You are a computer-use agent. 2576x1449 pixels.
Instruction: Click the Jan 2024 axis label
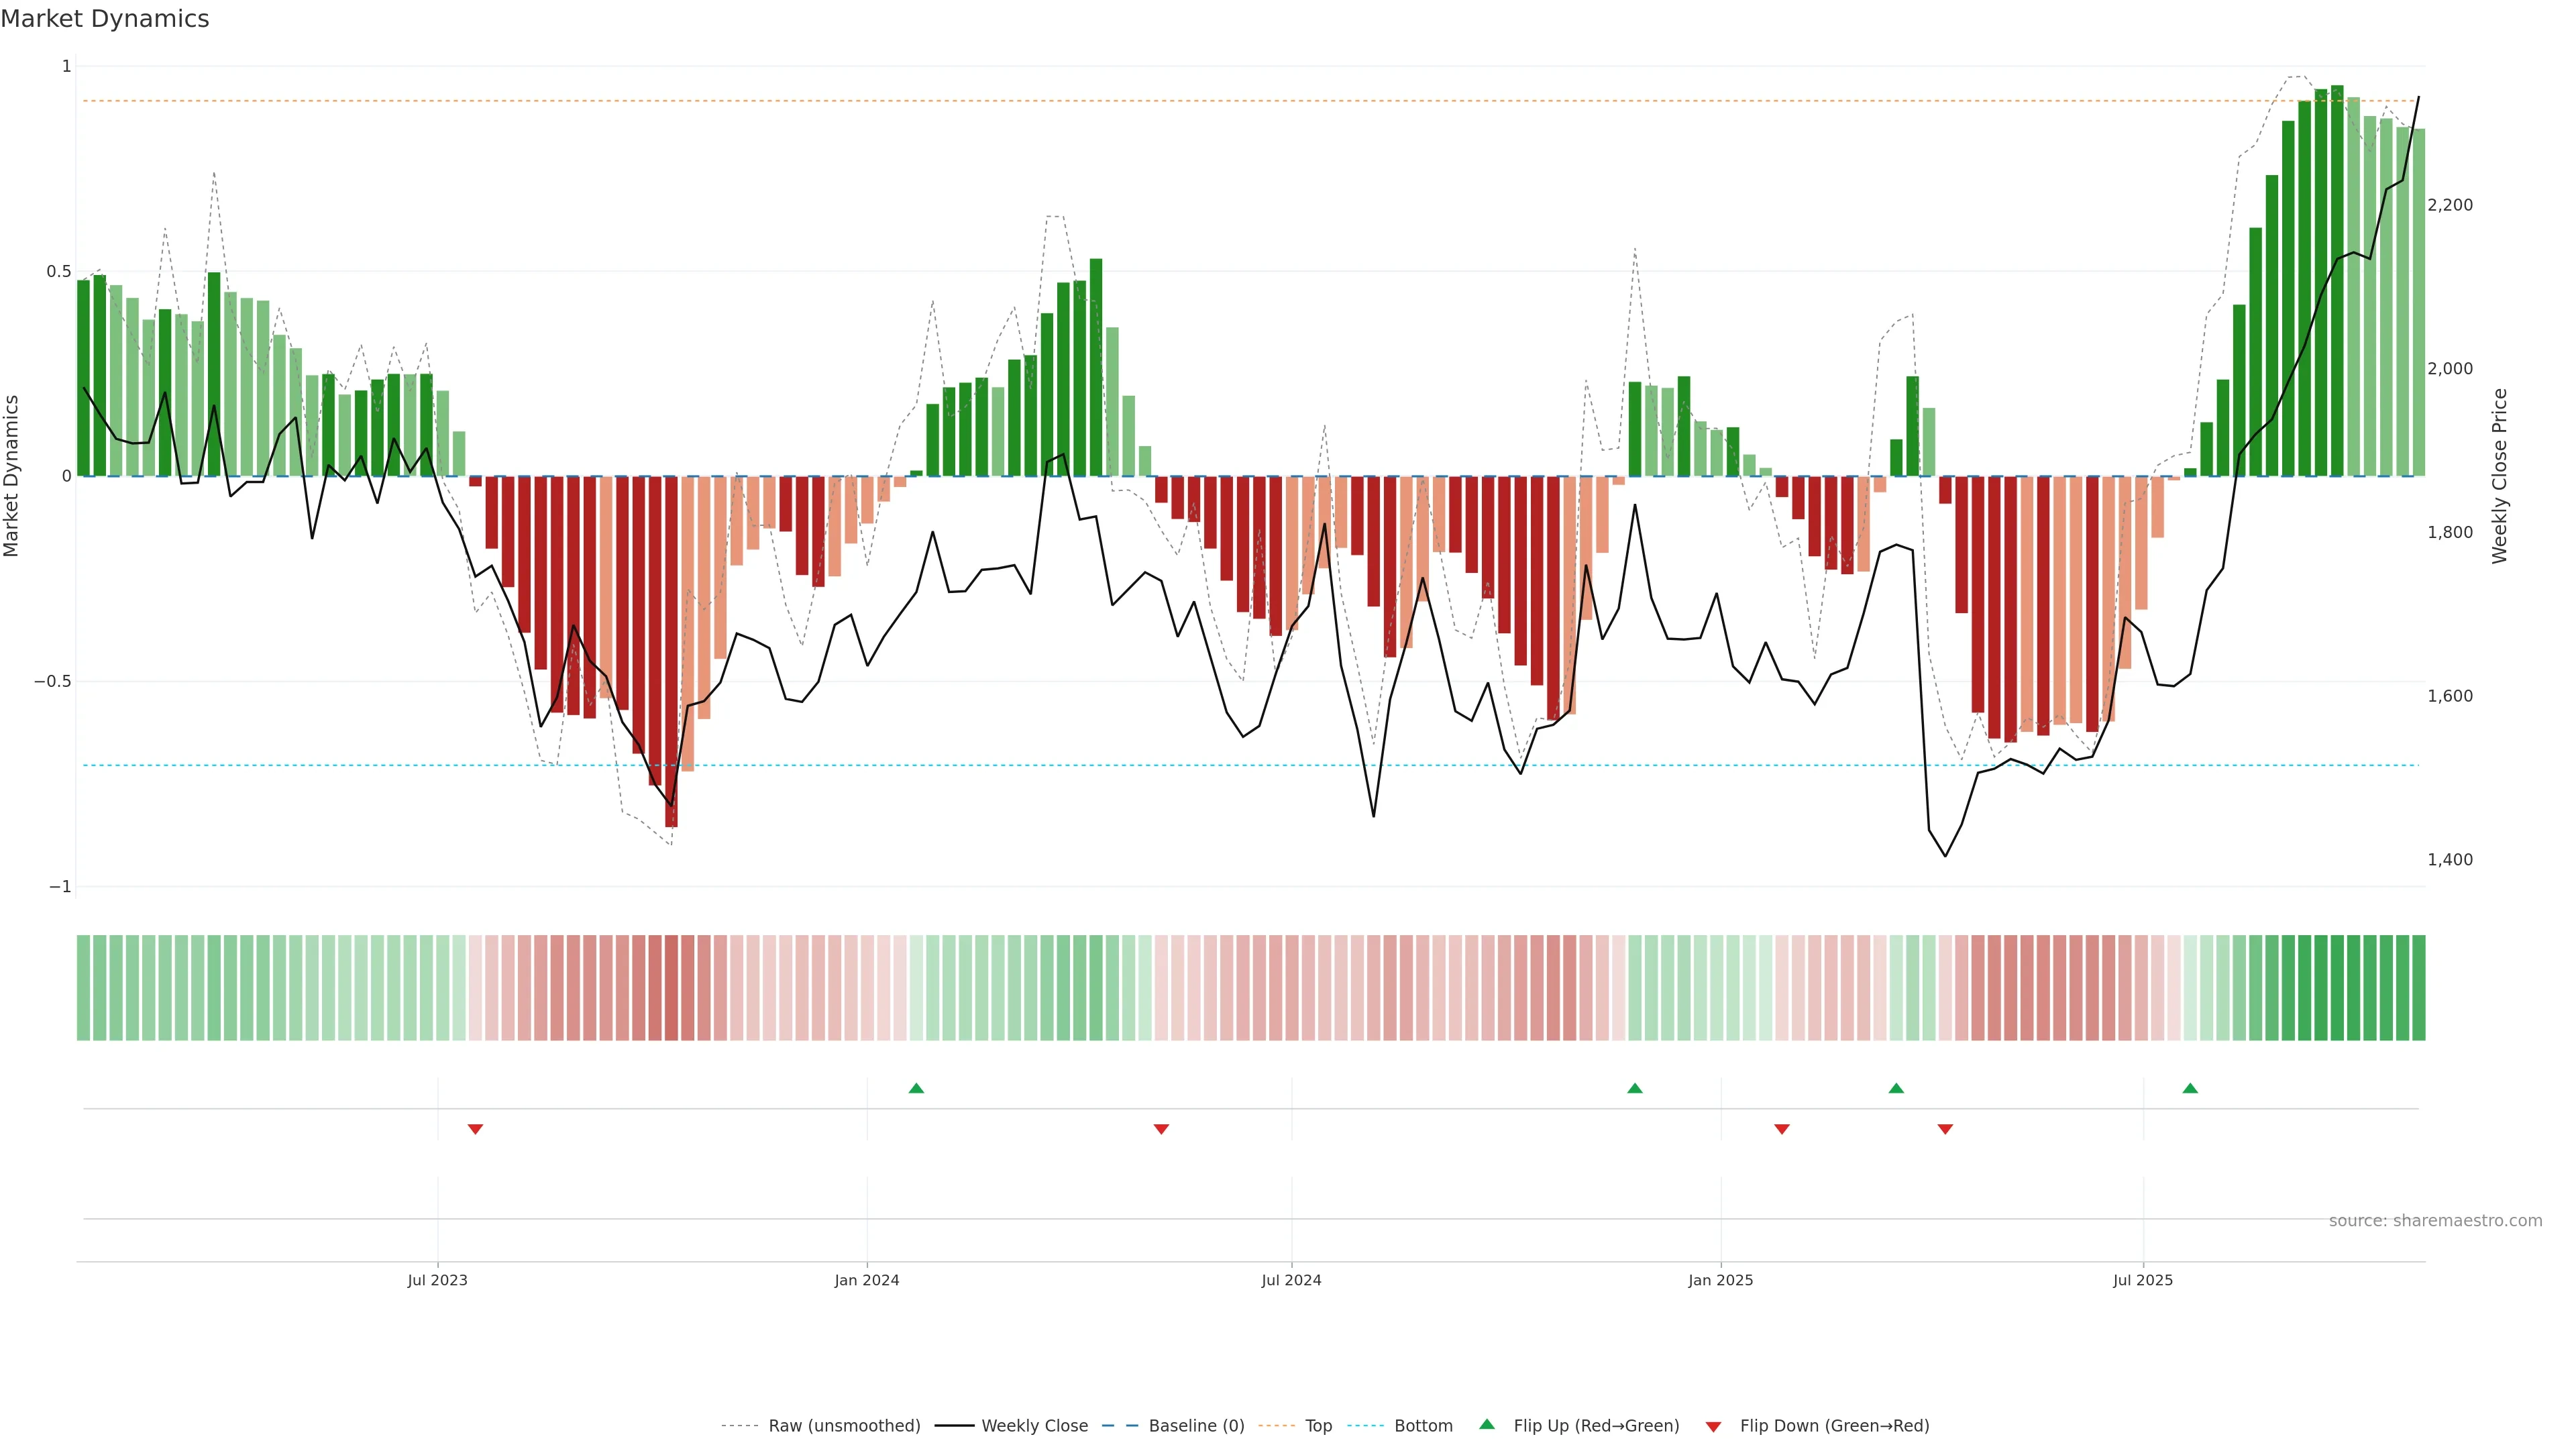866,1280
